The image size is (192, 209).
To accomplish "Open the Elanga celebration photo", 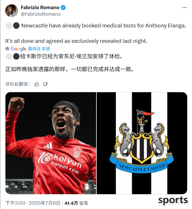I will pos(51,143).
